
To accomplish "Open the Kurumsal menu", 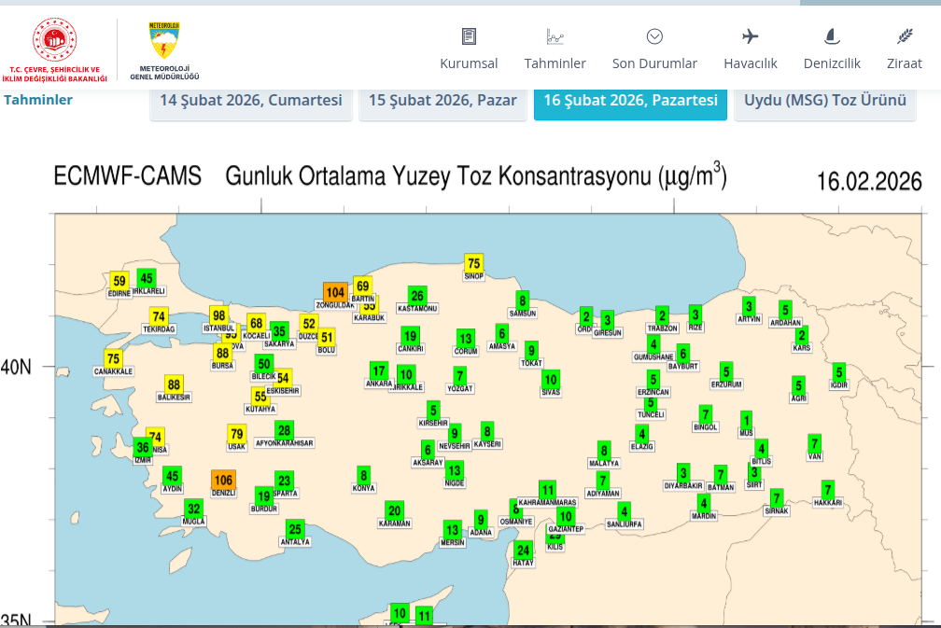I will [x=469, y=63].
